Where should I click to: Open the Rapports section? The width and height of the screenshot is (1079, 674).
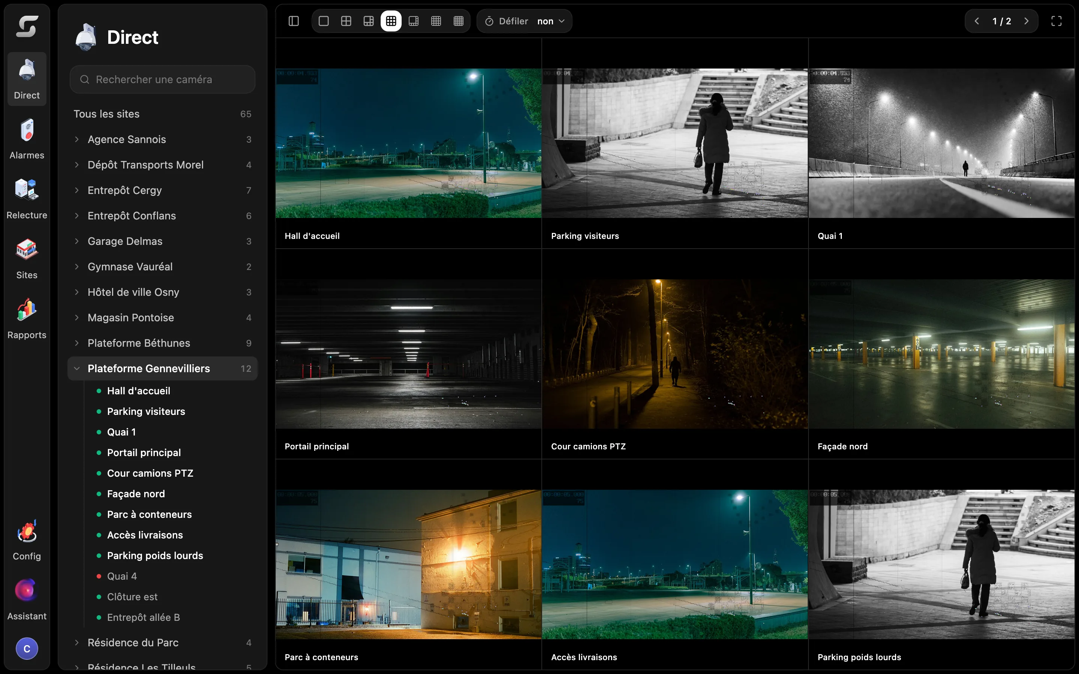pos(27,318)
